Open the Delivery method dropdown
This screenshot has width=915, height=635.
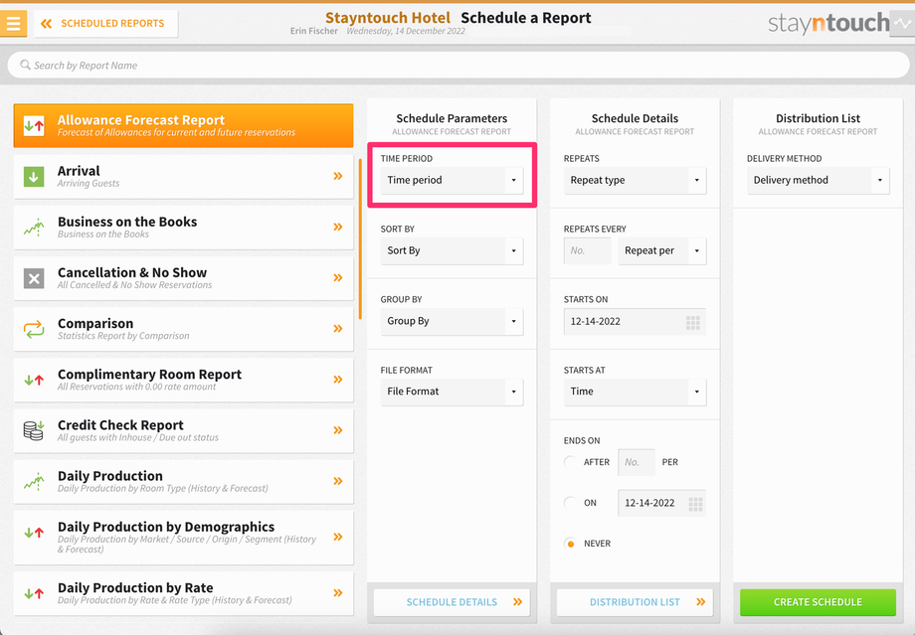coord(819,180)
